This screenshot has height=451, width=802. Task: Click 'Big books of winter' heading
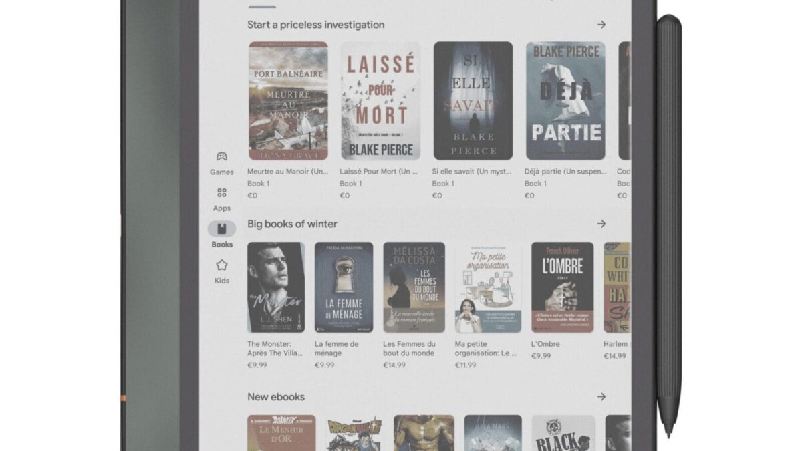(x=292, y=224)
